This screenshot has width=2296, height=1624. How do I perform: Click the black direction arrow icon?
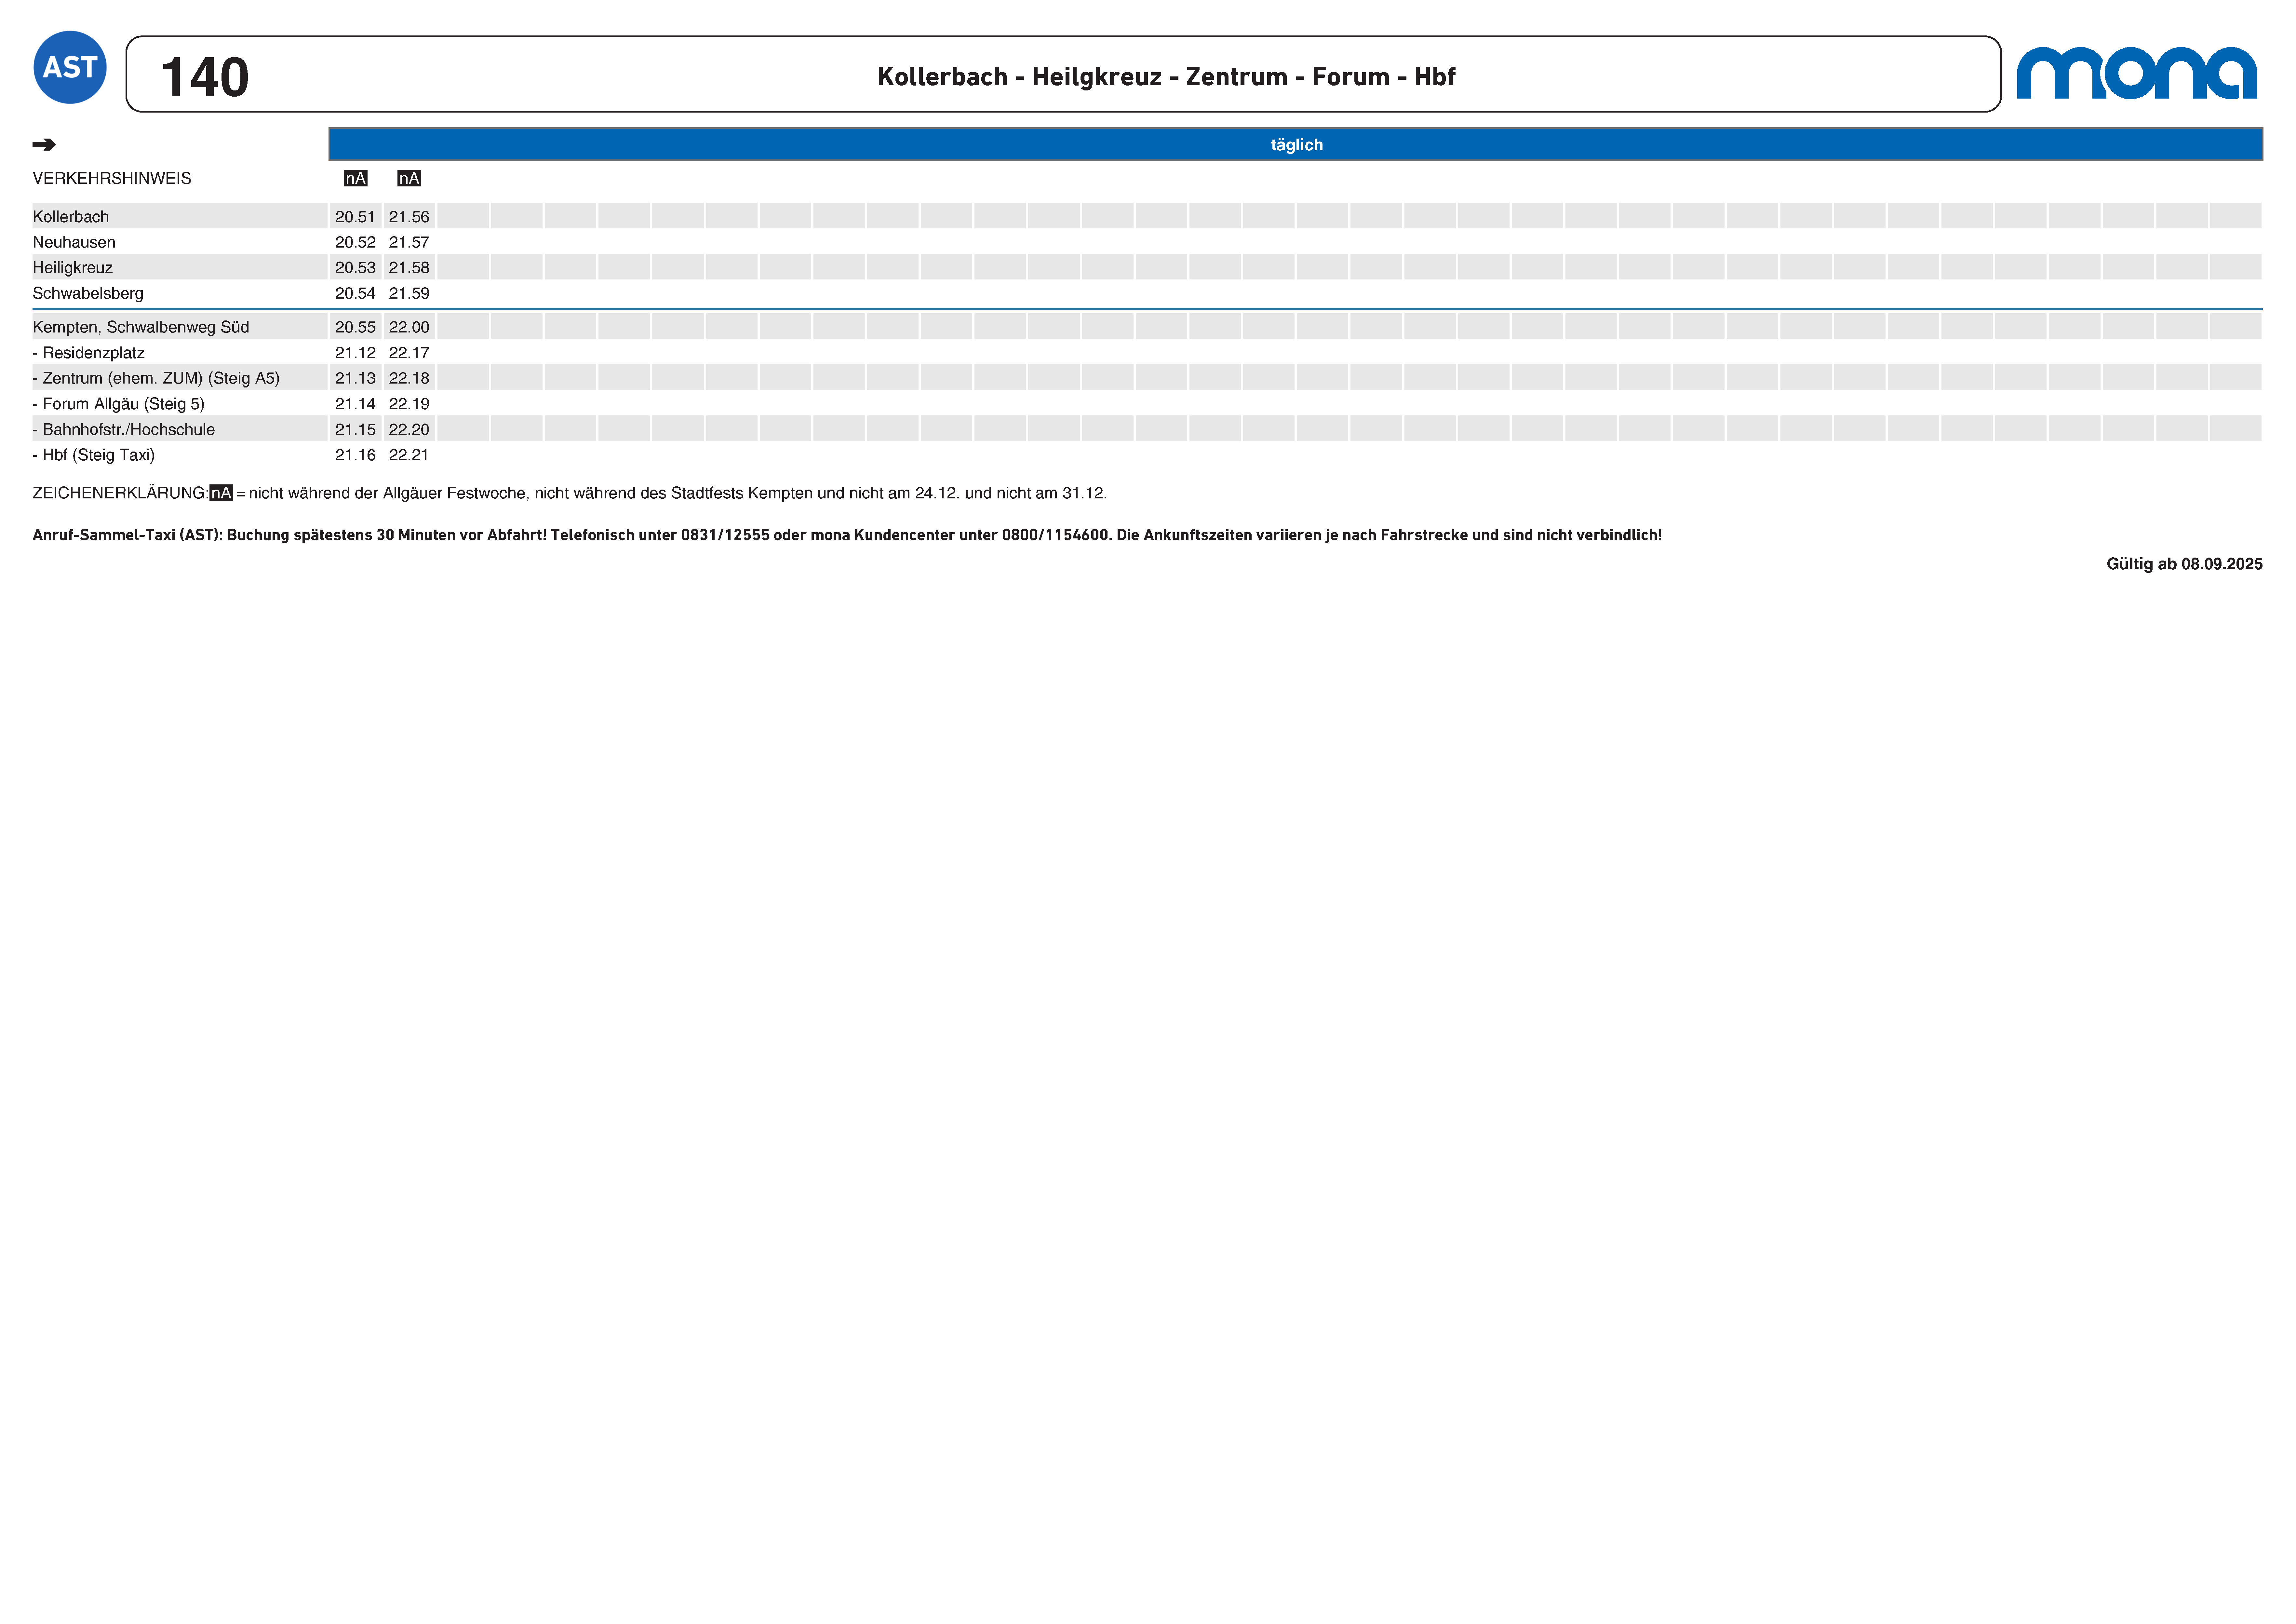[44, 145]
